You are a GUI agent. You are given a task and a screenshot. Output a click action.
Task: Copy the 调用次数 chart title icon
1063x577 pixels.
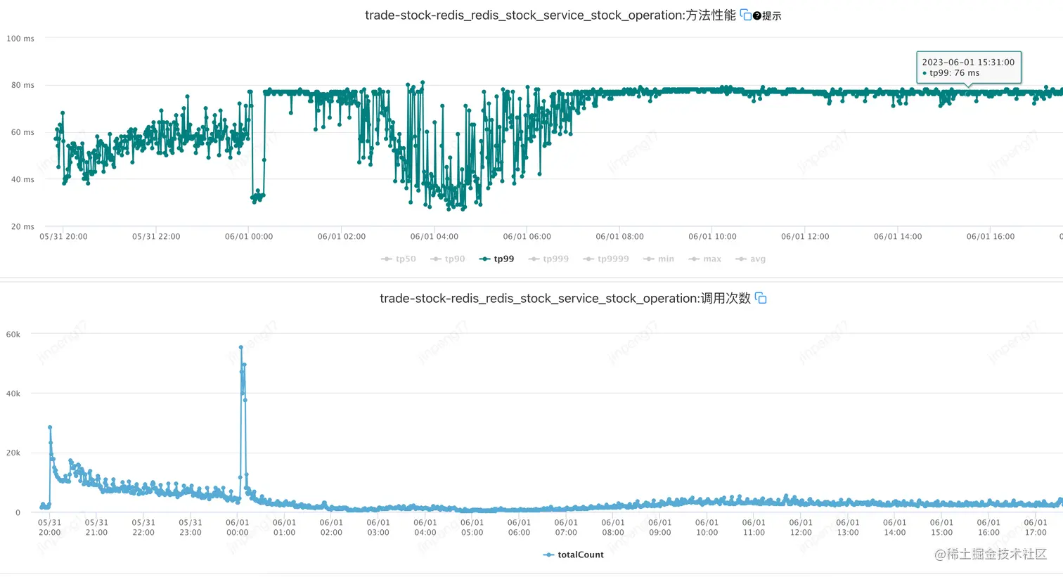(x=761, y=298)
